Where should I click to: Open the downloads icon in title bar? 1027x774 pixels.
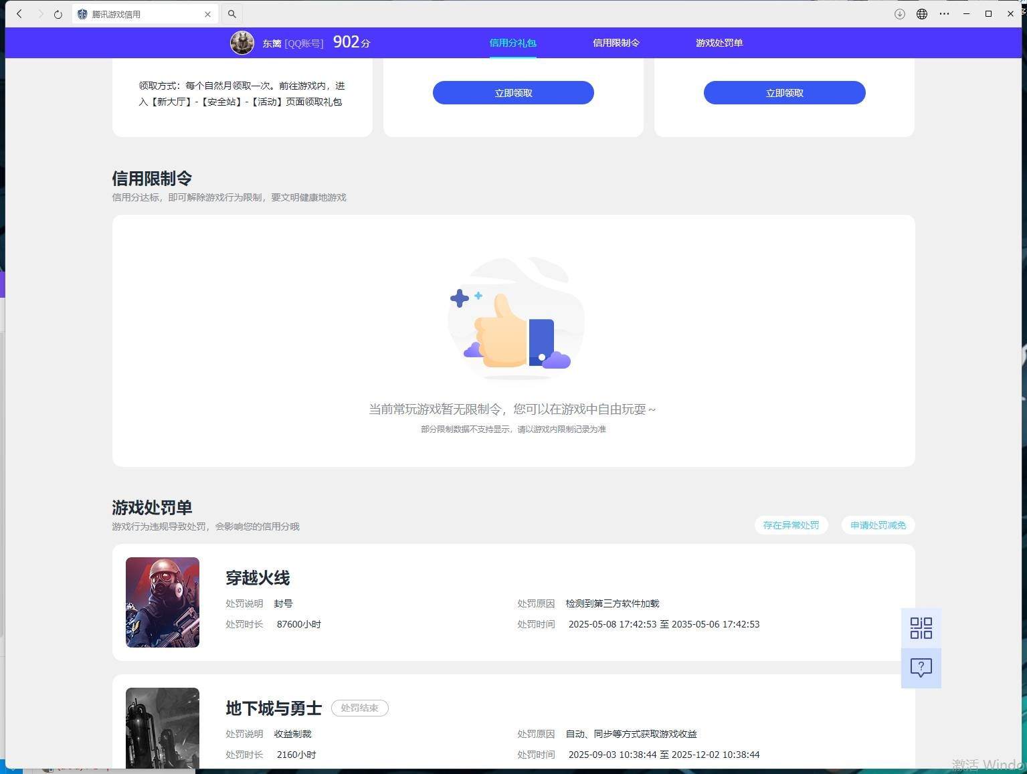click(x=900, y=14)
